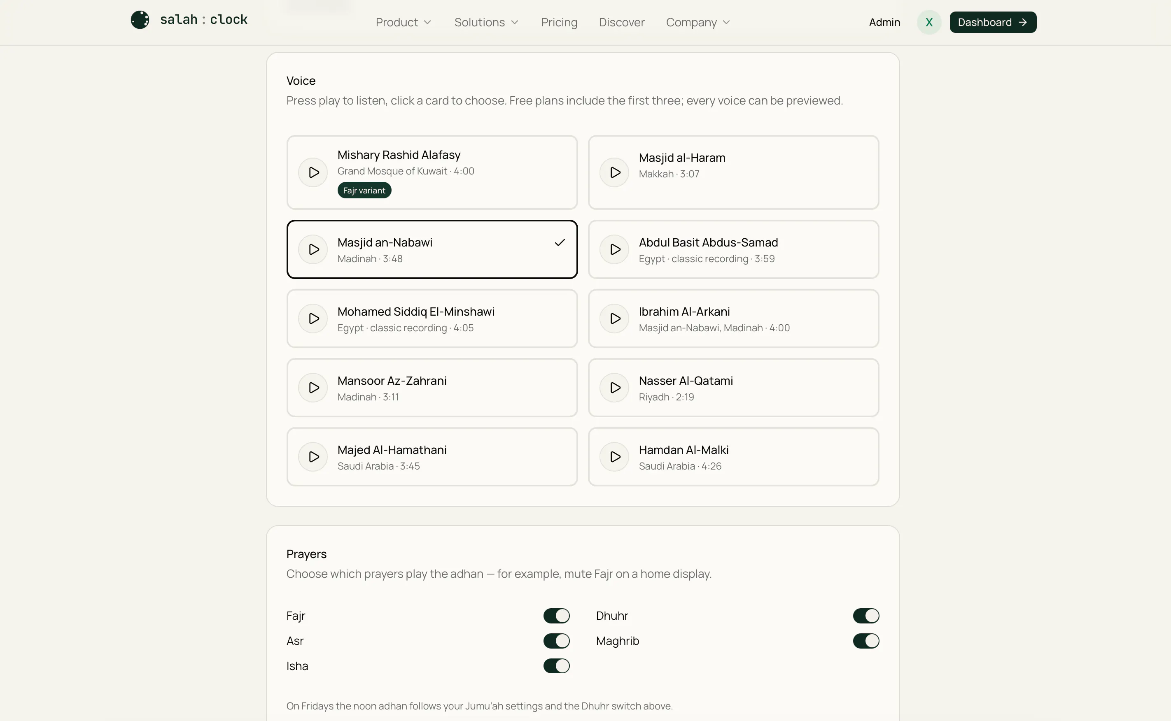Viewport: 1171px width, 721px height.
Task: Expand the Solutions menu
Action: [x=486, y=22]
